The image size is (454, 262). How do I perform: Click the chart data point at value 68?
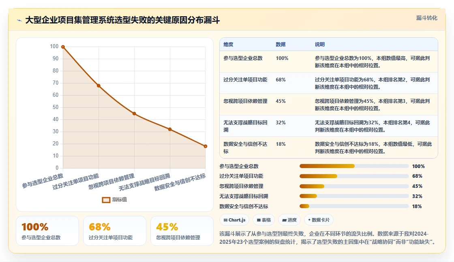(99, 85)
